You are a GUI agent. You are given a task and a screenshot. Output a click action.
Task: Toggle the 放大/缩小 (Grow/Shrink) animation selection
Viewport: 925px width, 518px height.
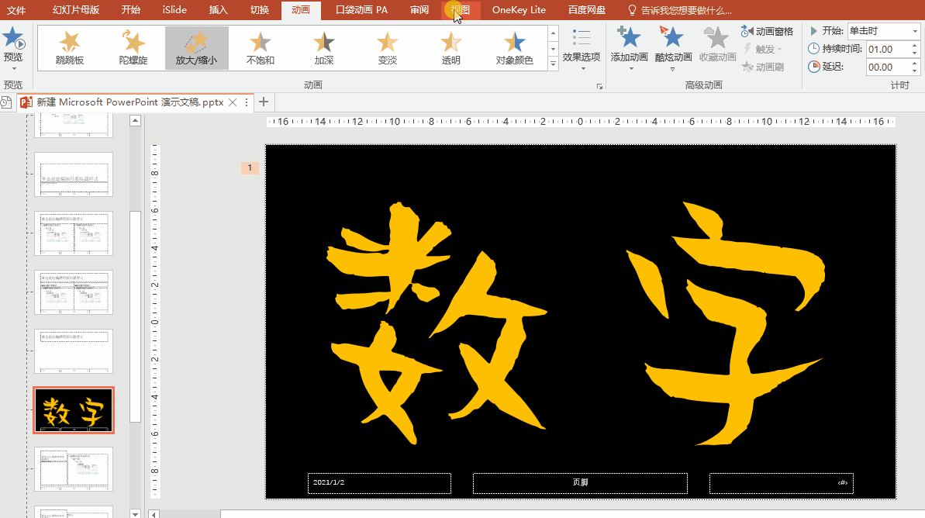tap(196, 48)
